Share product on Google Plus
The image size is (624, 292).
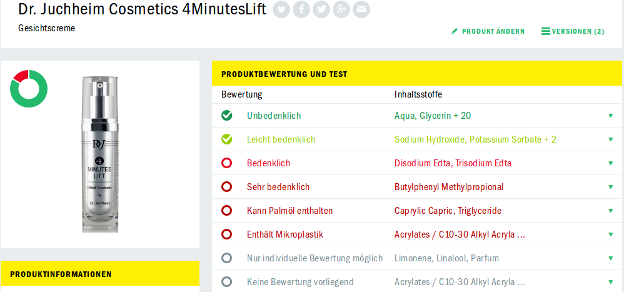tap(341, 9)
